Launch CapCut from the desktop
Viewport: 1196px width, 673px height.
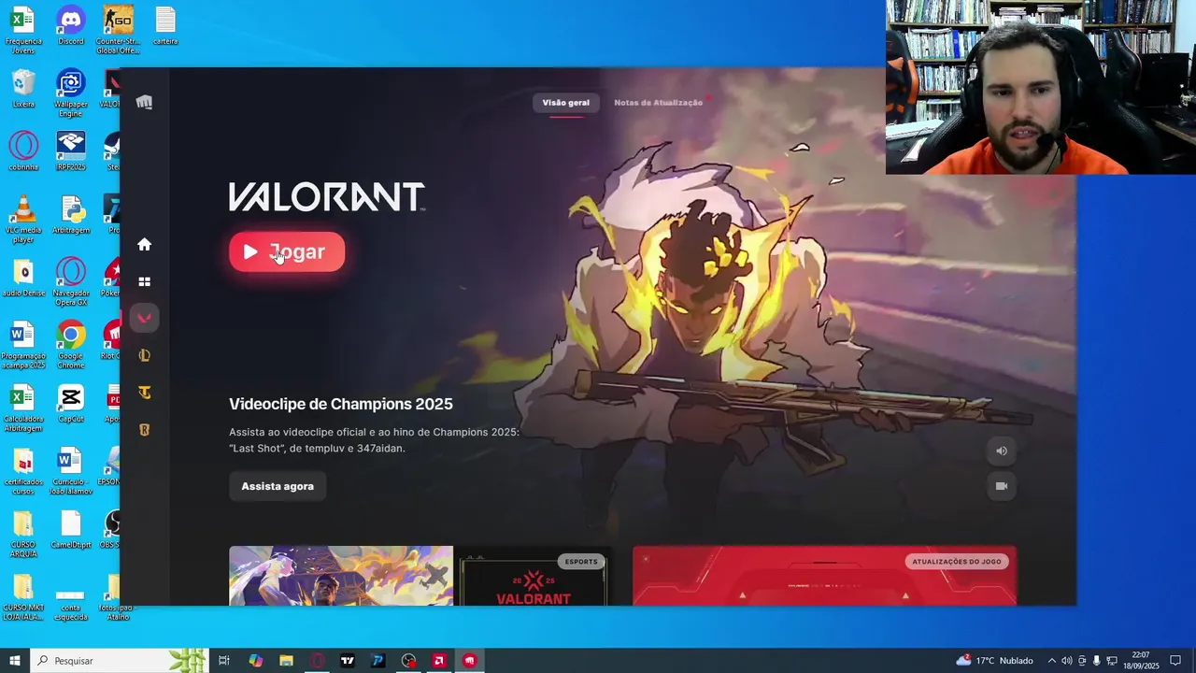(x=70, y=403)
